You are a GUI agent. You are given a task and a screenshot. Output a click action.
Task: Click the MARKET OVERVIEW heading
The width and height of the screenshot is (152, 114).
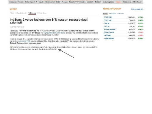pos(112,9)
